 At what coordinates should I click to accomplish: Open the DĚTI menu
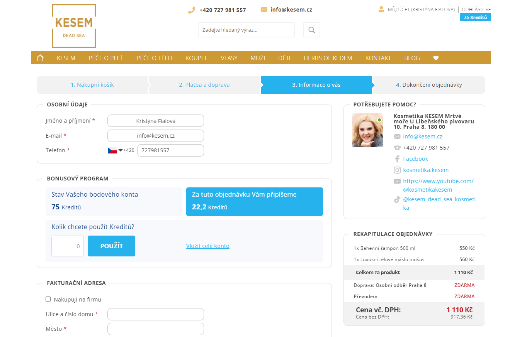pos(284,58)
